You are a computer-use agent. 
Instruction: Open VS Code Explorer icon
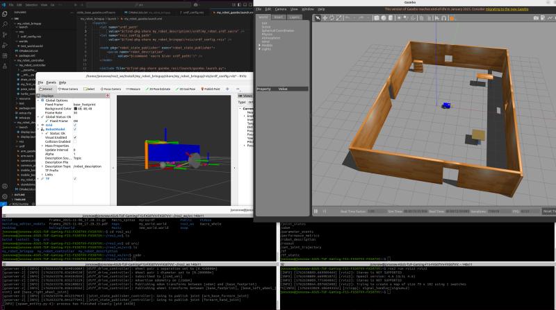click(5, 14)
